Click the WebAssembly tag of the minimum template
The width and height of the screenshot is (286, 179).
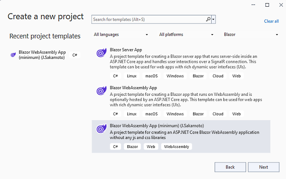(176, 147)
